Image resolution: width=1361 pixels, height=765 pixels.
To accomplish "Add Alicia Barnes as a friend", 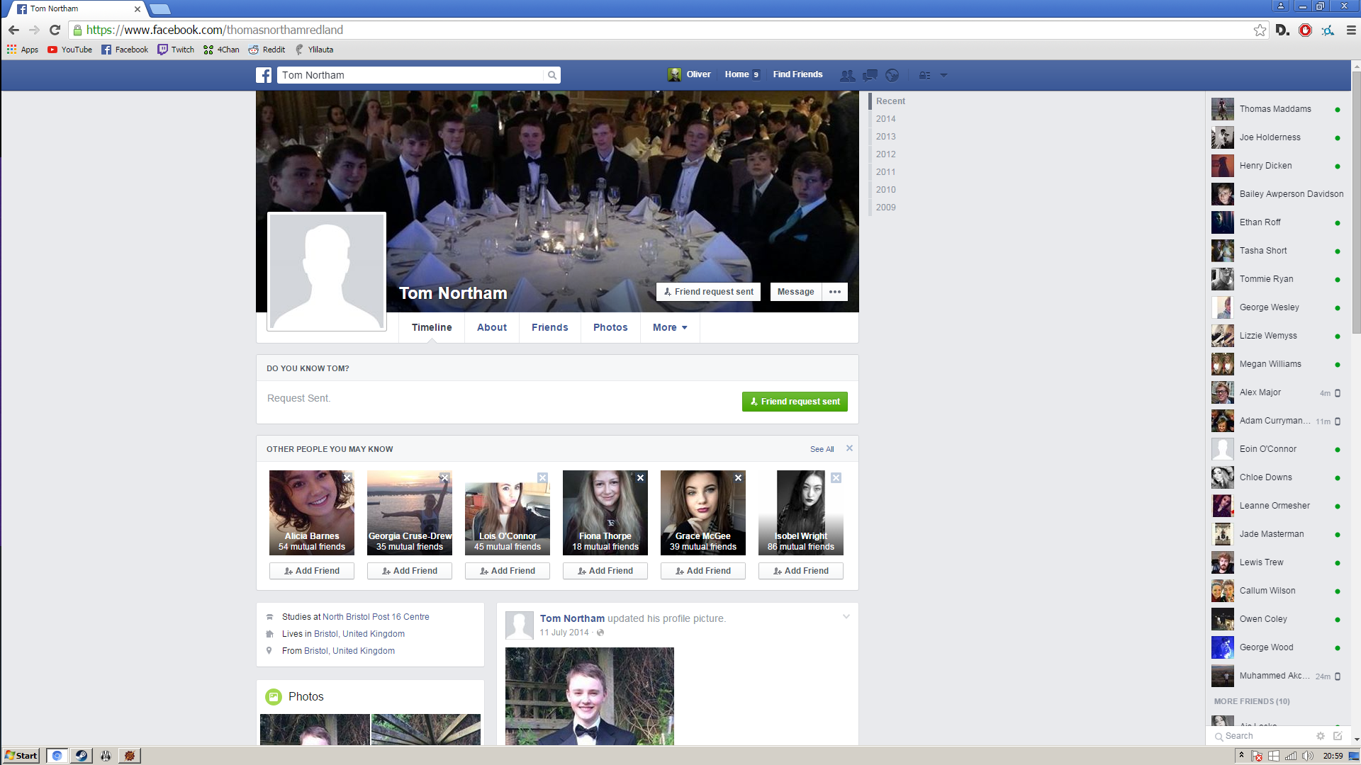I will pos(312,571).
